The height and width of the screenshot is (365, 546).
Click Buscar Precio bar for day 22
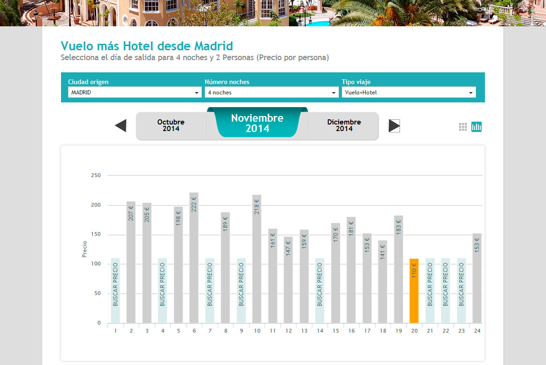pos(446,290)
